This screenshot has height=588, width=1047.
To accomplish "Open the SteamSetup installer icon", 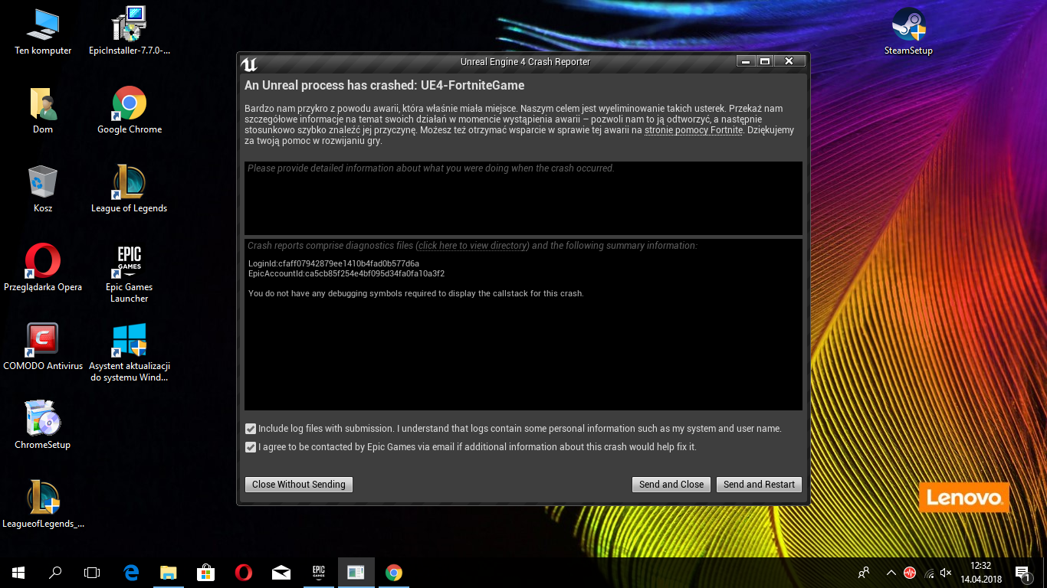I will coord(908,27).
